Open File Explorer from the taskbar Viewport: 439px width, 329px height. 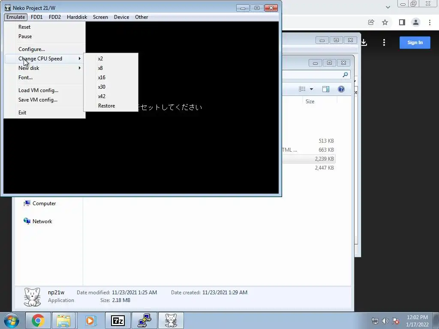(63, 320)
